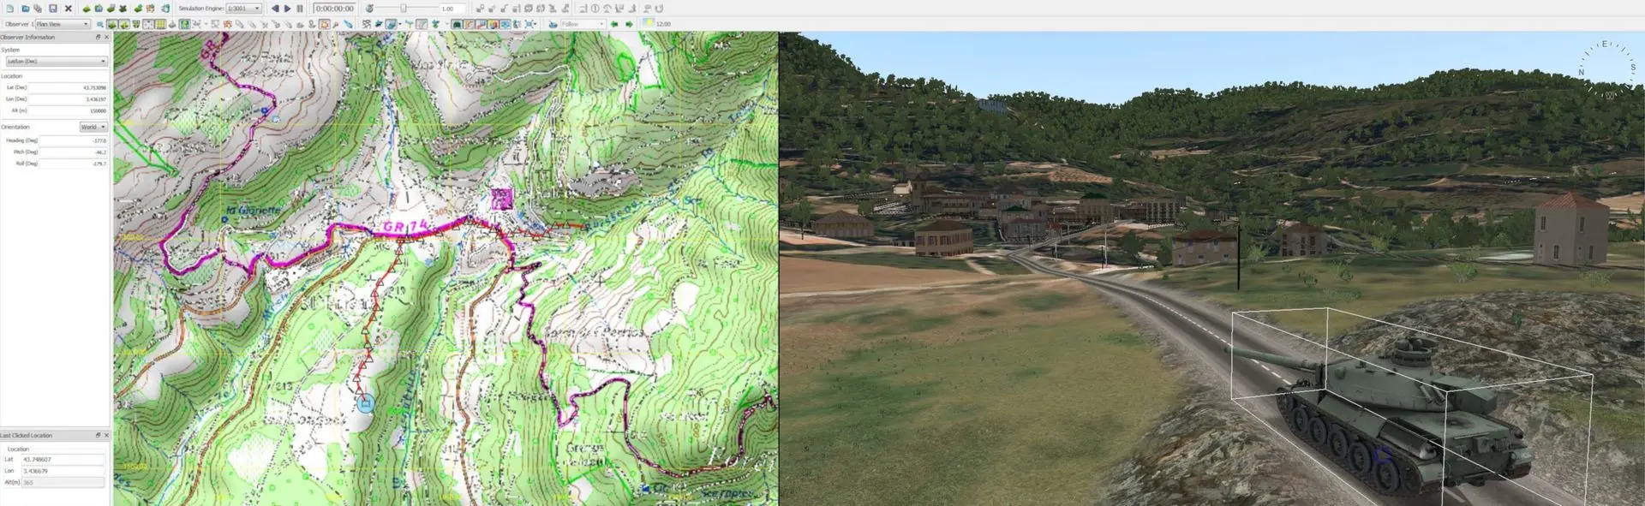Click the green right arrow next button
The image size is (1645, 506).
coord(629,24)
